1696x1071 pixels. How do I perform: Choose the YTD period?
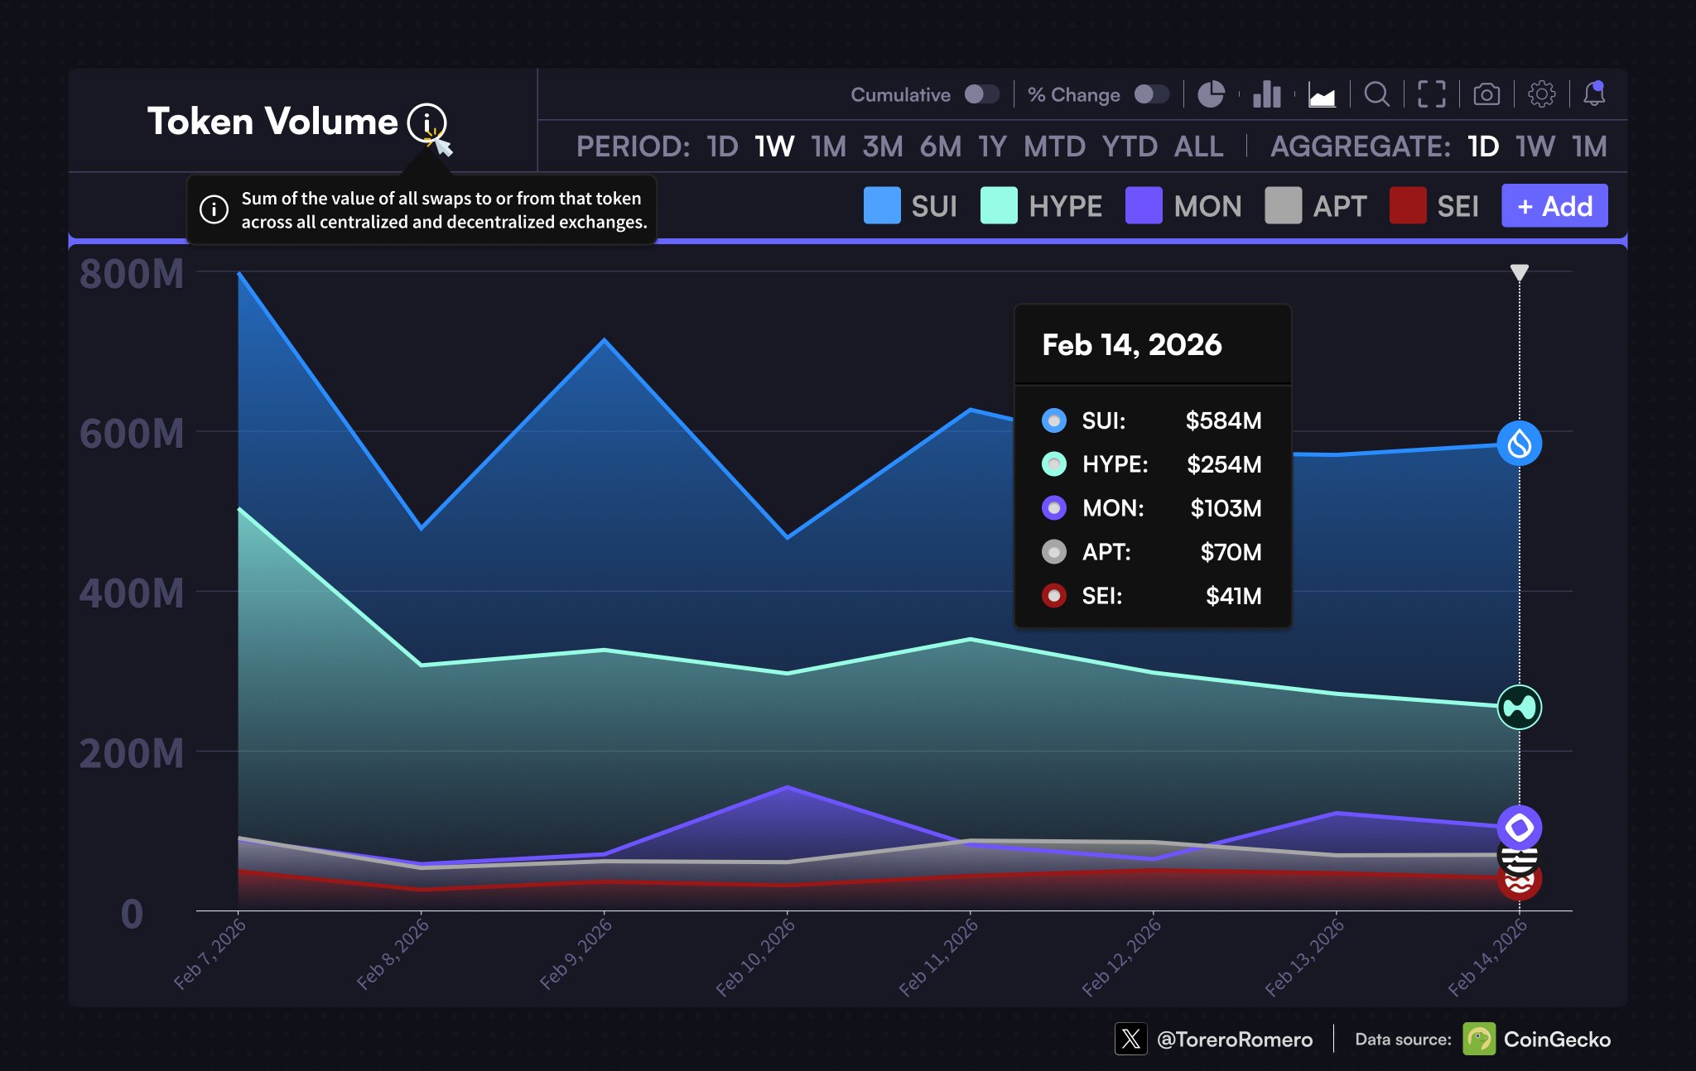tap(1129, 146)
